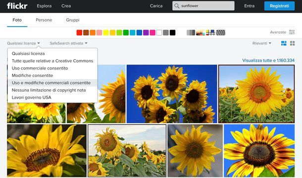Viewport: 302px width, 178px height.
Task: Choose Lavori governo USA
Action: [x=52, y=97]
